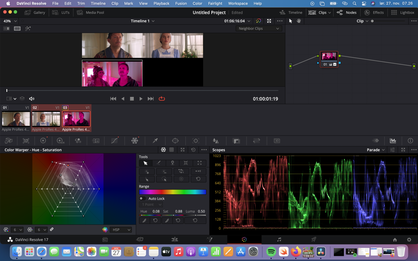The image size is (418, 261).
Task: Switch Color Warper to grid view
Action: [172, 150]
